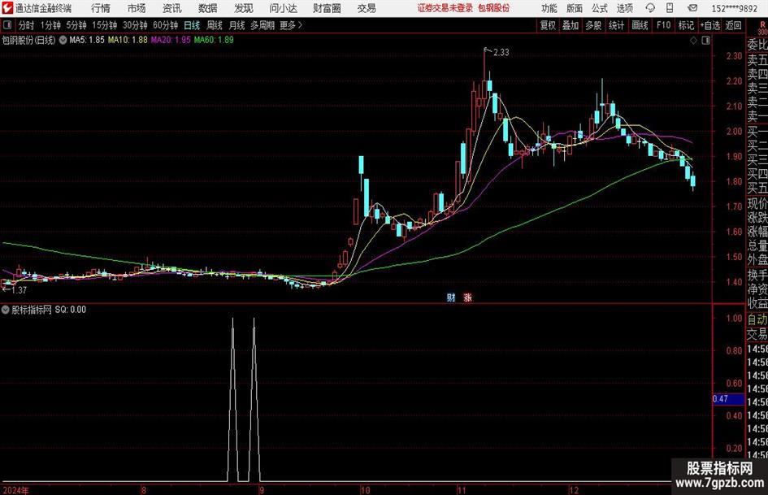The width and height of the screenshot is (768, 495).
Task: Click the 涨 marker on the chart
Action: pos(467,297)
